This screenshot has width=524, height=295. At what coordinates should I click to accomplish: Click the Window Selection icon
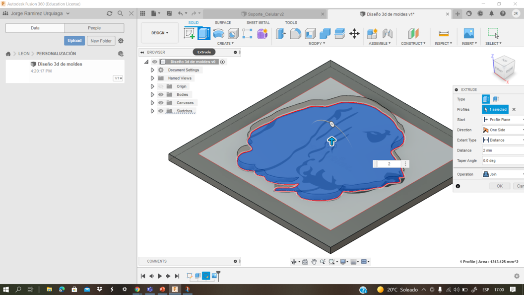pos(493,33)
